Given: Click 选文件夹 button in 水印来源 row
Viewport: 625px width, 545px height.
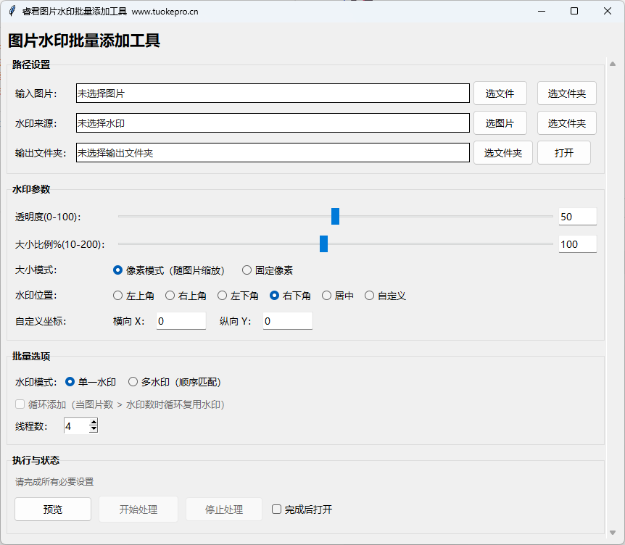Looking at the screenshot, I should pos(566,123).
